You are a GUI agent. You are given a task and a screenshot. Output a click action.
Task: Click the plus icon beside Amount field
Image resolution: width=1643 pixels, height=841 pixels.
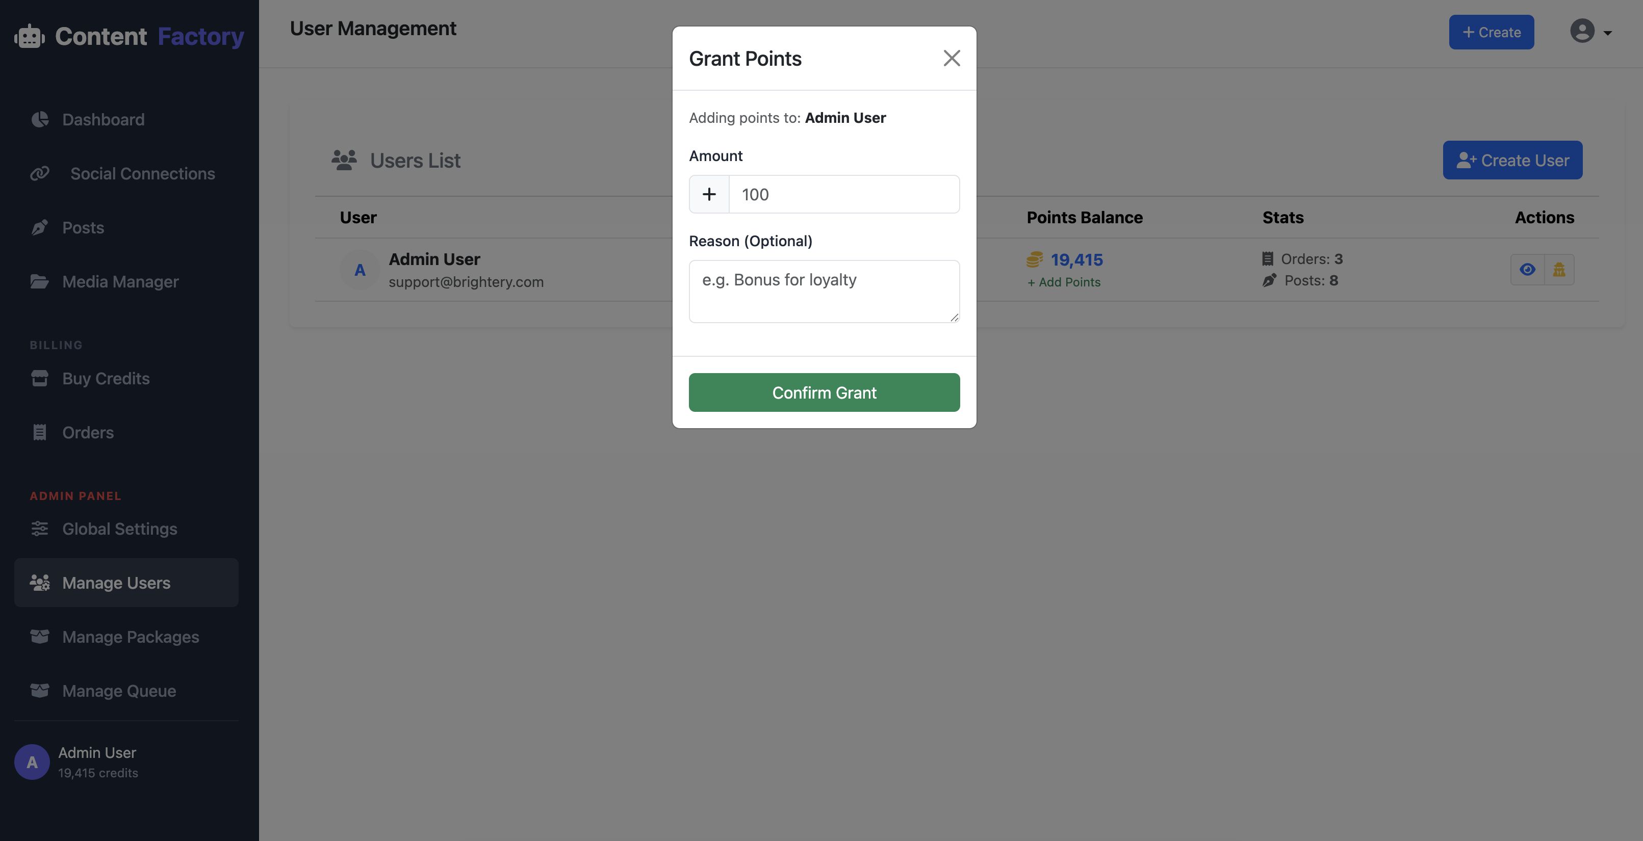709,195
